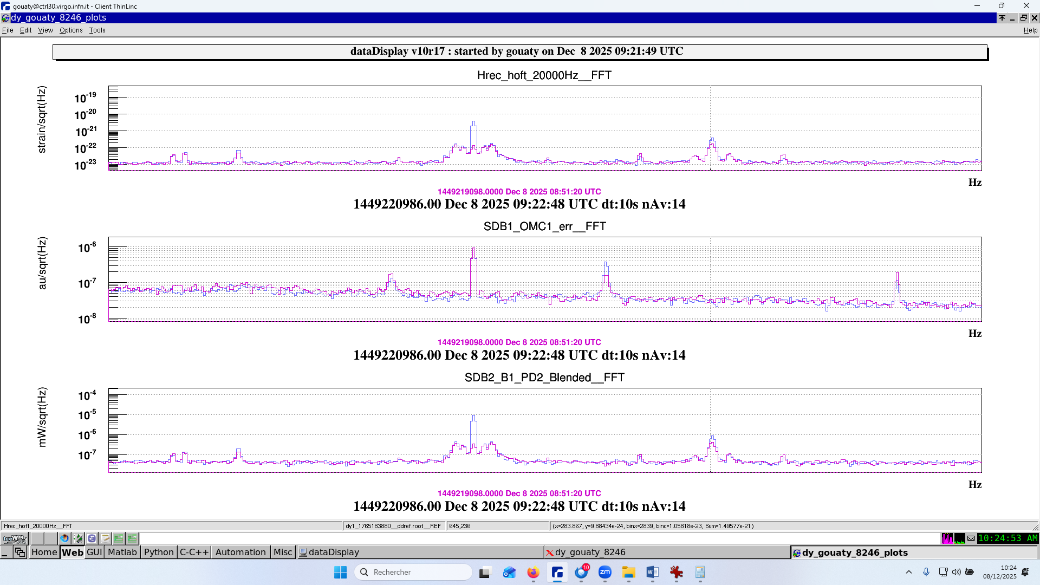Click the Windows volume tray icon
Viewport: 1040px width, 585px height.
point(956,572)
